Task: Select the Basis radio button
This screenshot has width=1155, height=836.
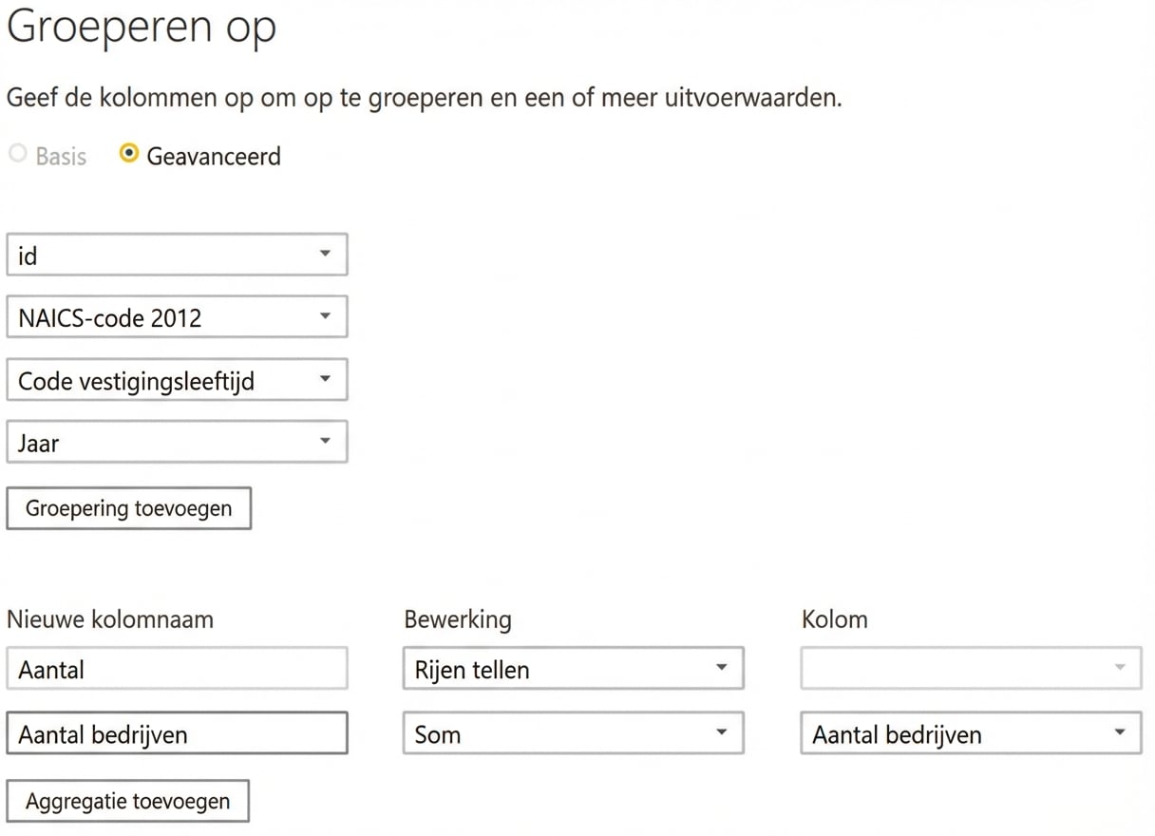Action: pos(18,155)
